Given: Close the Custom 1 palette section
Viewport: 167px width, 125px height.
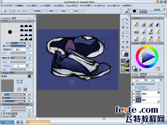Looking at the screenshot, I should [x=160, y=18].
